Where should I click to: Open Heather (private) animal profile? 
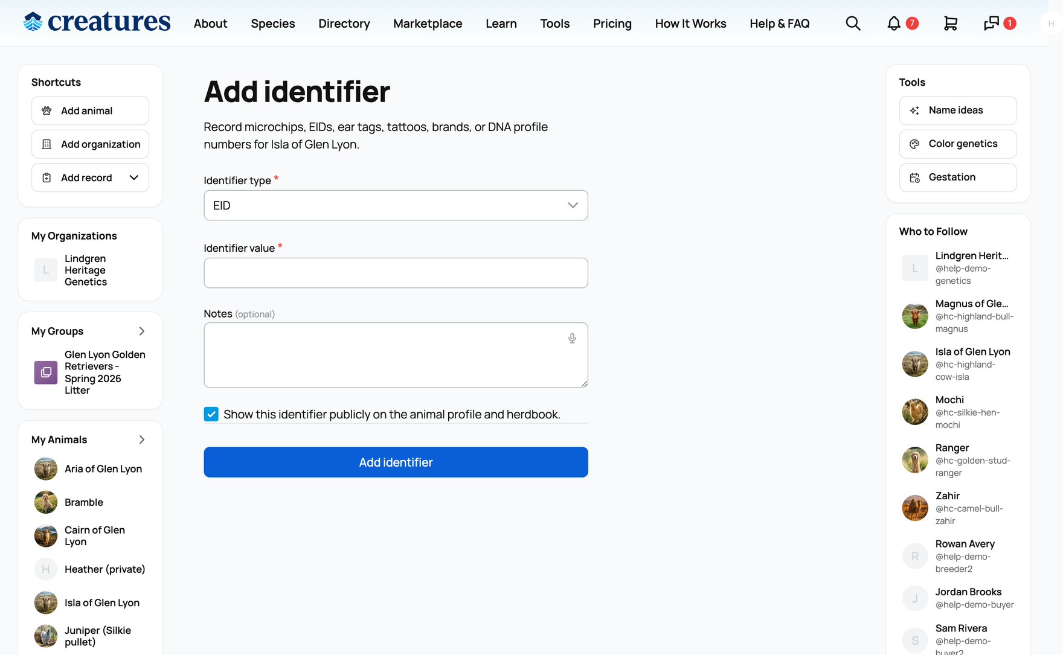click(105, 569)
